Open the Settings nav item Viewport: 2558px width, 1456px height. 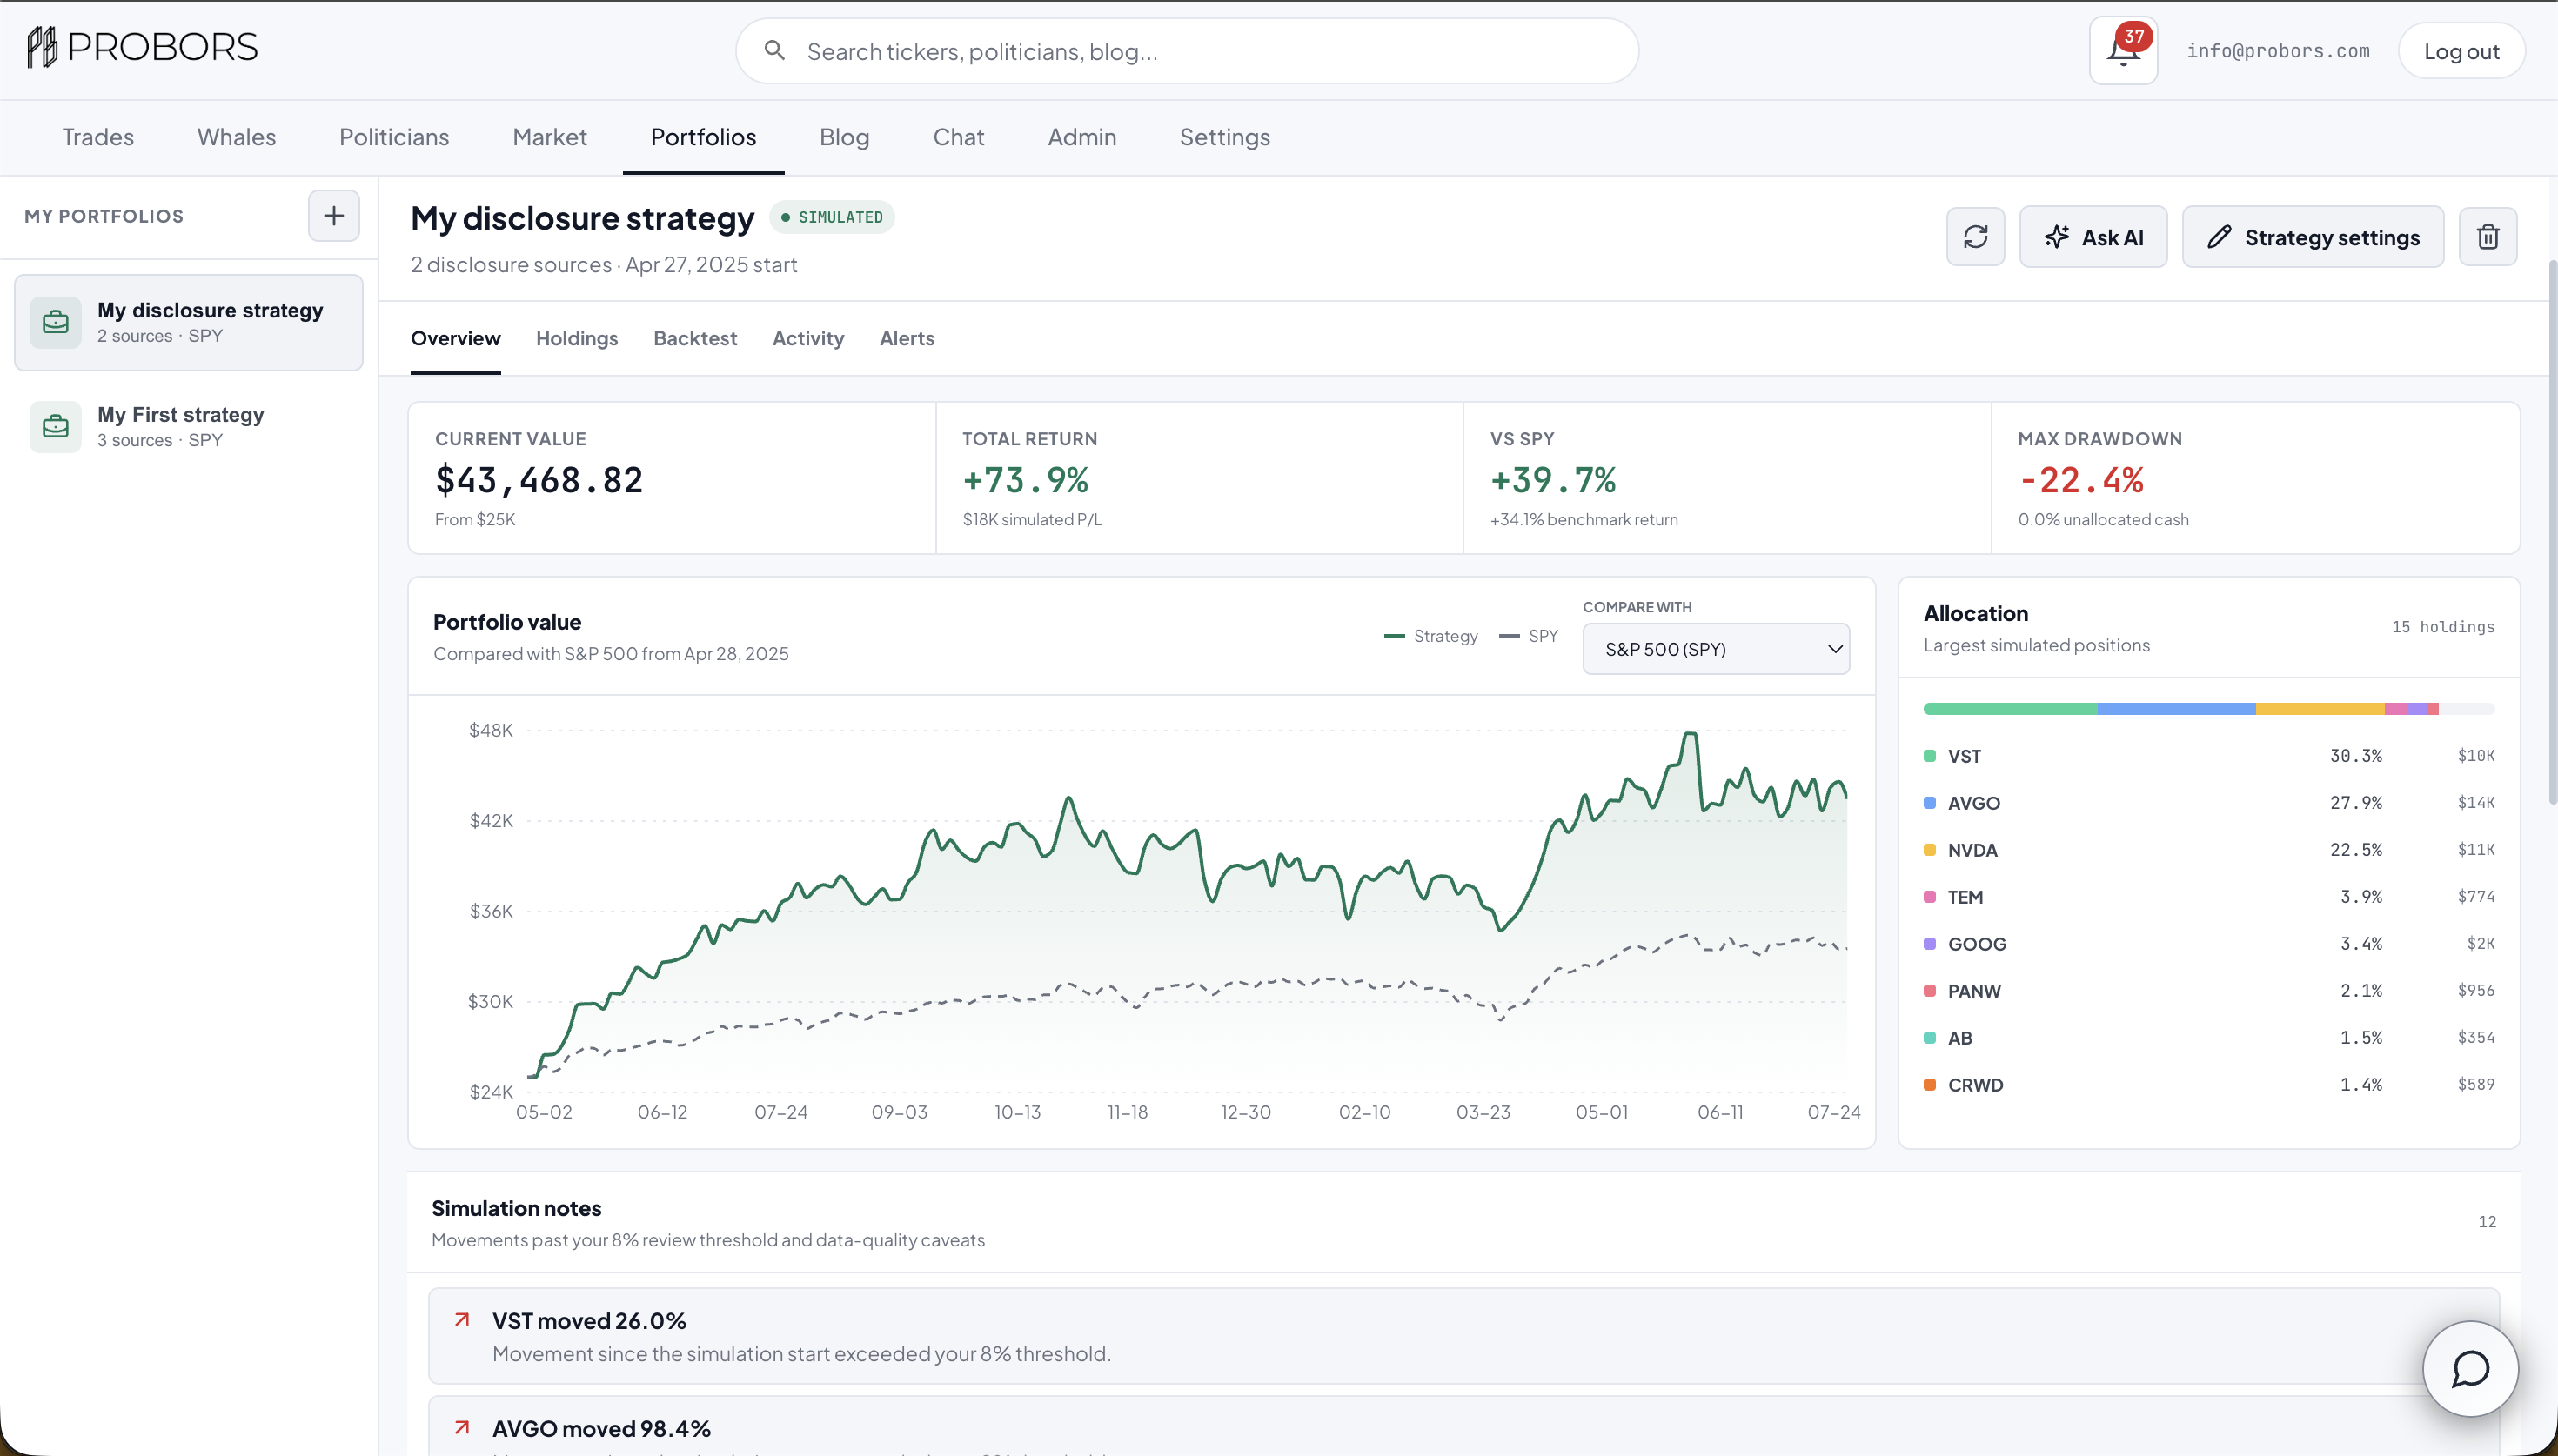(1224, 137)
